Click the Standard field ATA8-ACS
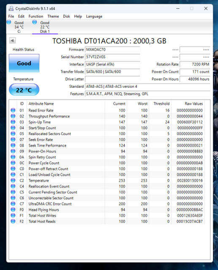This screenshot has width=218, height=270. (x=147, y=87)
